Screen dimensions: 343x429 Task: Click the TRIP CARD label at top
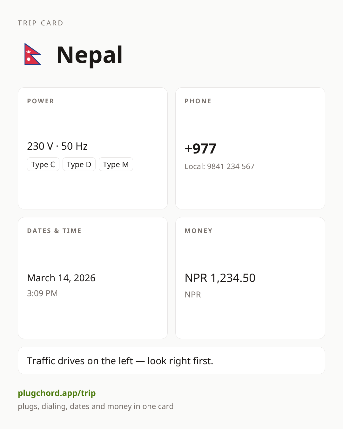(41, 23)
